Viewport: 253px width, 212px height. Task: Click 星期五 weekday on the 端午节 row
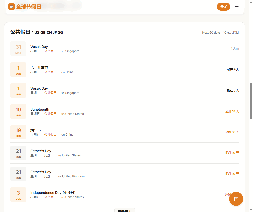[35, 134]
